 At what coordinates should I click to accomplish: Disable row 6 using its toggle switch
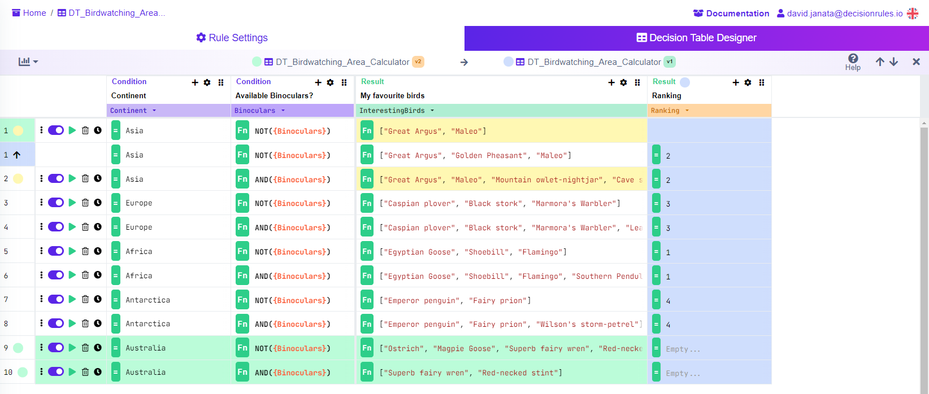(56, 275)
